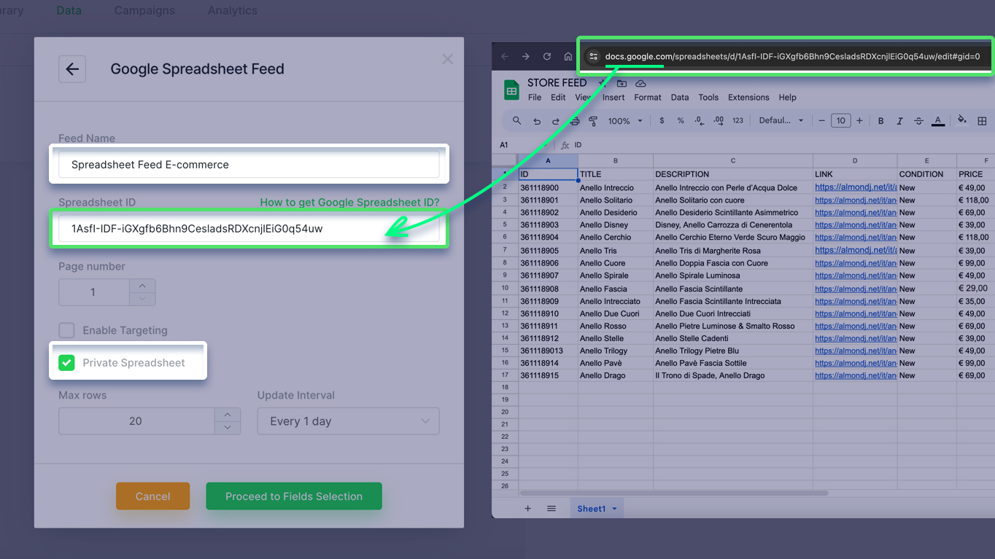Open the Edit menu in Sheets
995x559 pixels.
[x=558, y=98]
